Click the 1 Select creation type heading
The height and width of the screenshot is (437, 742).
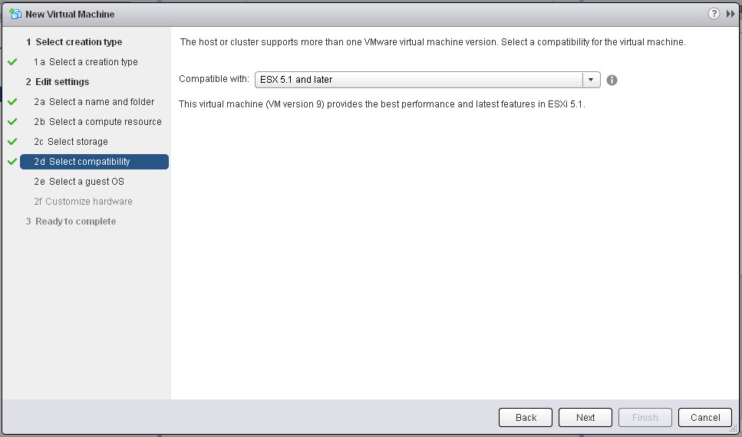coord(74,42)
